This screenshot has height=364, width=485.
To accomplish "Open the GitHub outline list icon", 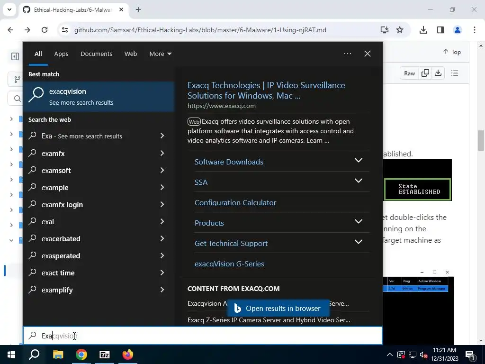I will click(x=454, y=73).
